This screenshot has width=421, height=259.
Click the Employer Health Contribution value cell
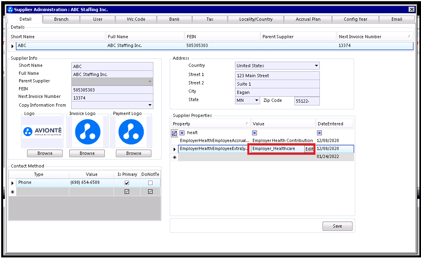[x=283, y=140]
